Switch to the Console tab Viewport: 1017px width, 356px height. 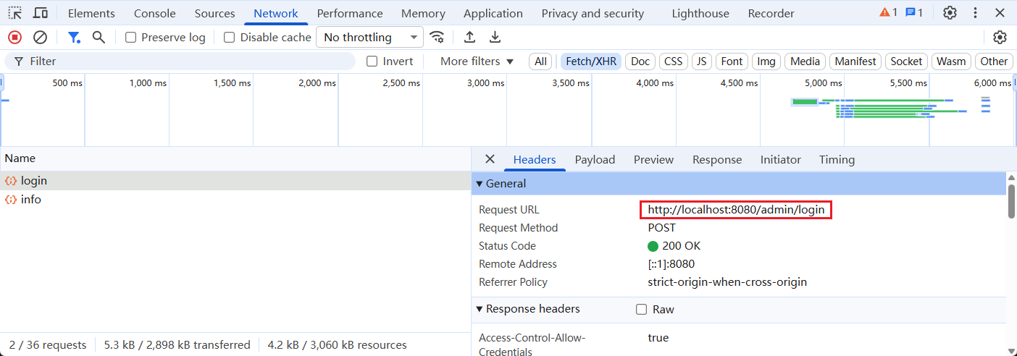click(x=155, y=13)
